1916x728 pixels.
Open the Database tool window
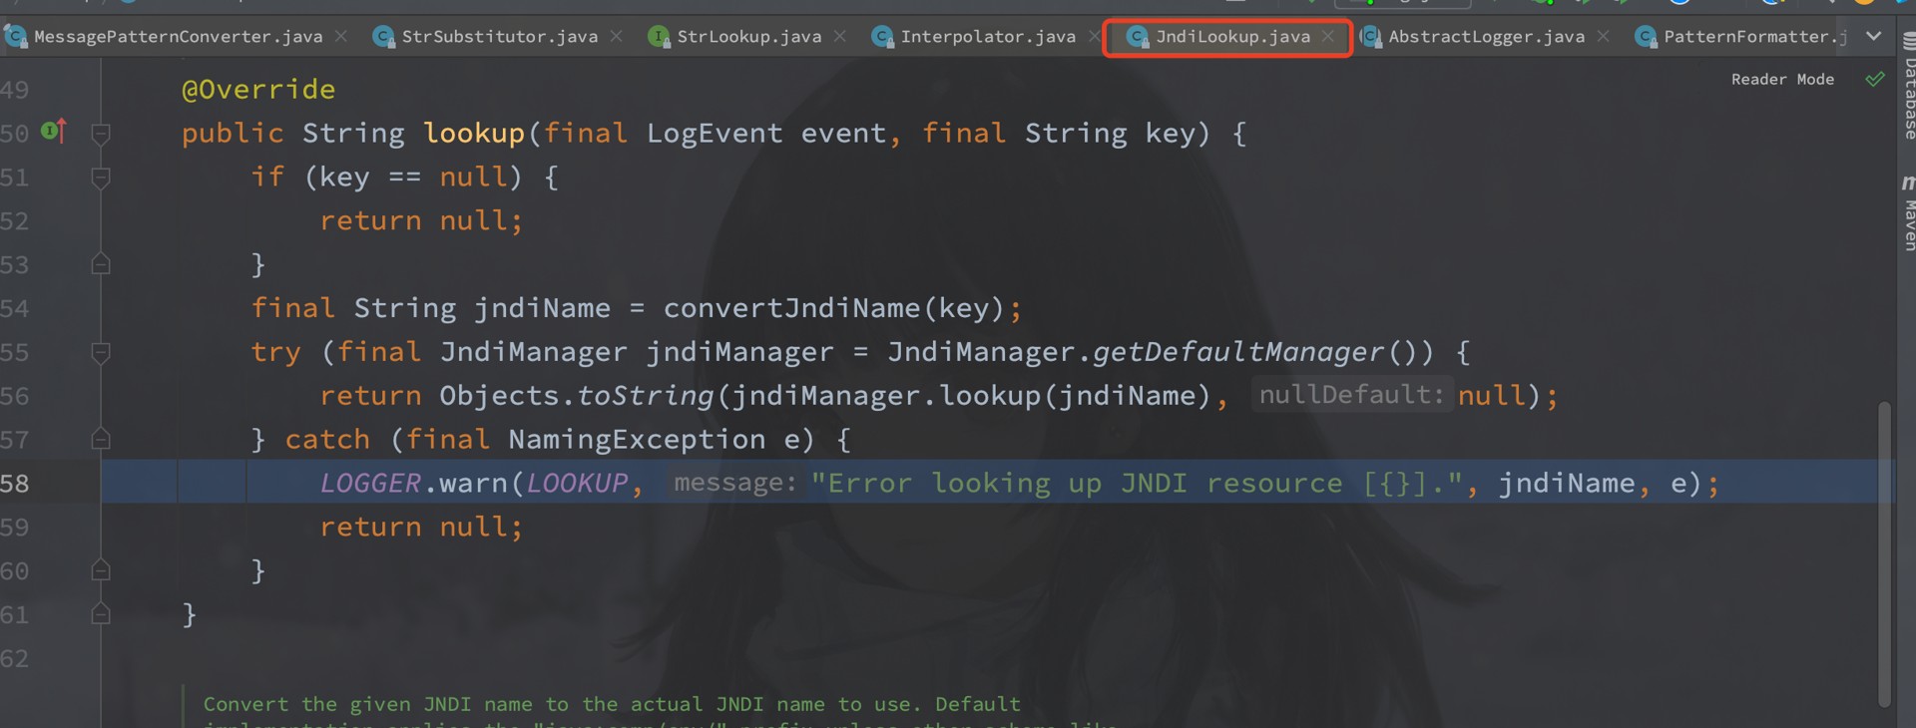(1907, 86)
